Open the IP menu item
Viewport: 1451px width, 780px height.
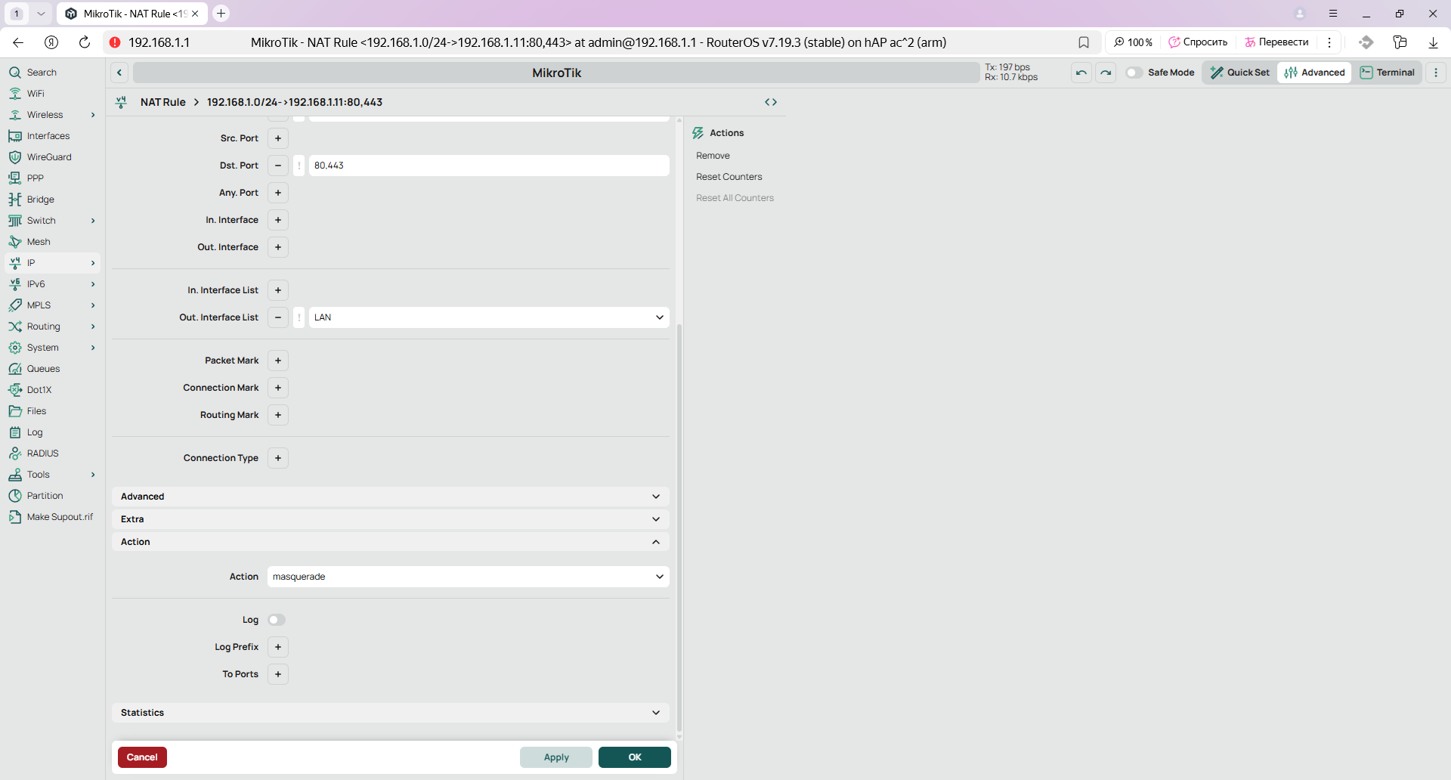[52, 263]
